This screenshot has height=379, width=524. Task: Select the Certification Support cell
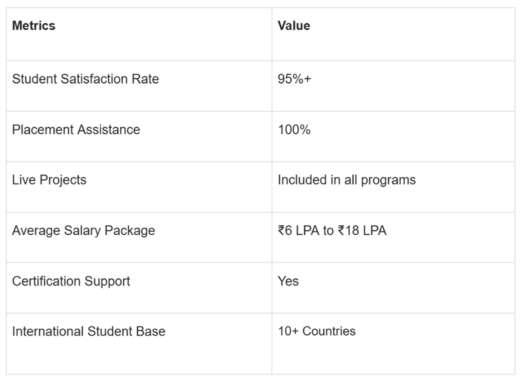71,281
